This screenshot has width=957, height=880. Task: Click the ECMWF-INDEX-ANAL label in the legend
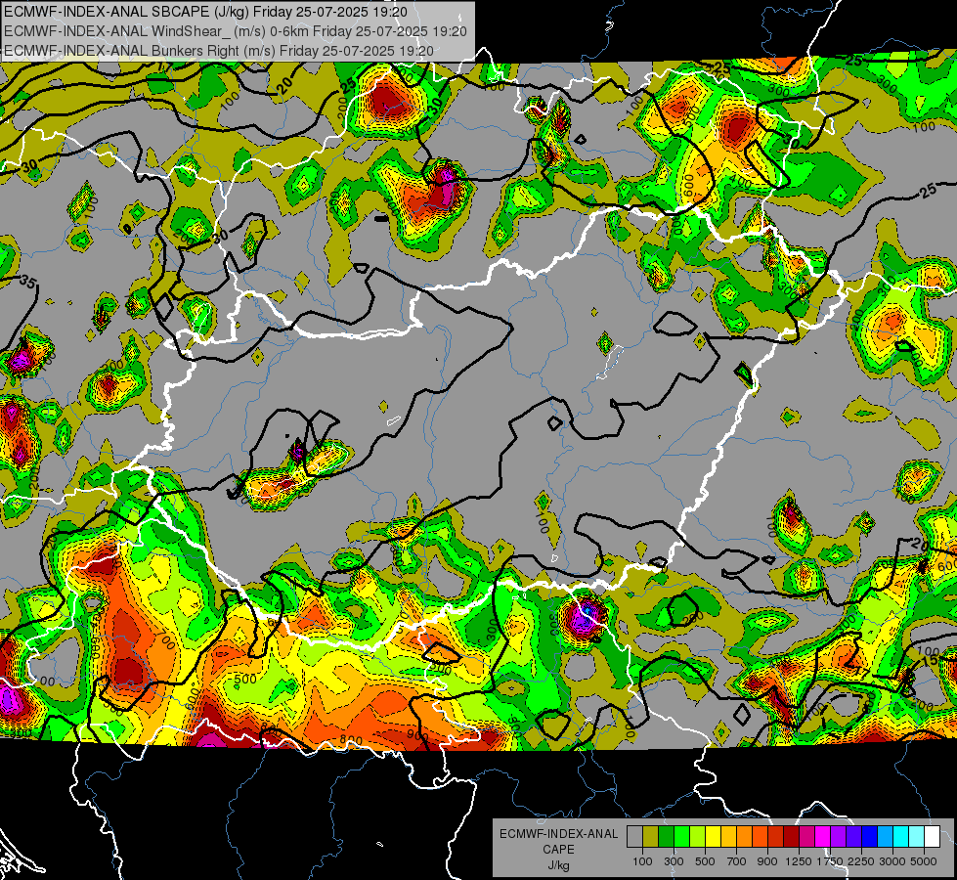tap(558, 834)
